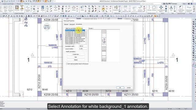Open the Drawings ribbon tab
Image resolution: width=196 pixels, height=110 pixels.
click(27, 4)
